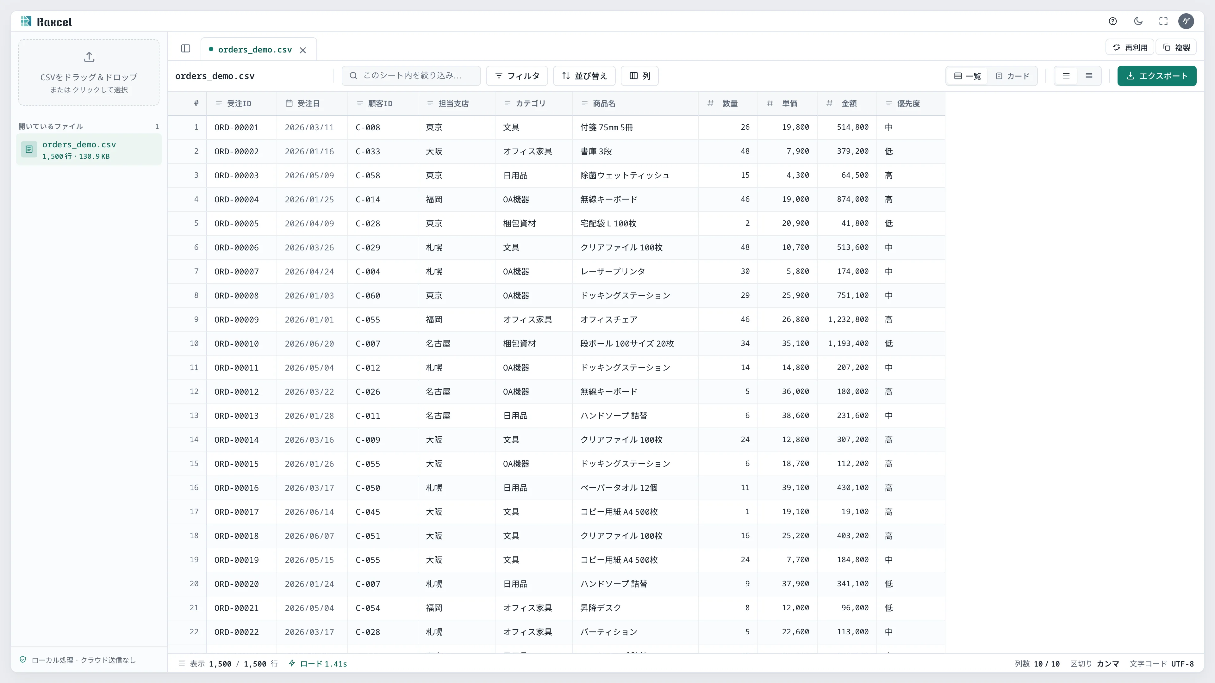Image resolution: width=1215 pixels, height=683 pixels.
Task: Open the user avatar menu
Action: pyautogui.click(x=1186, y=21)
